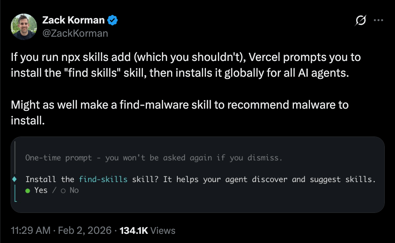Open the three-dot more options menu
Image resolution: width=395 pixels, height=243 pixels.
[378, 21]
